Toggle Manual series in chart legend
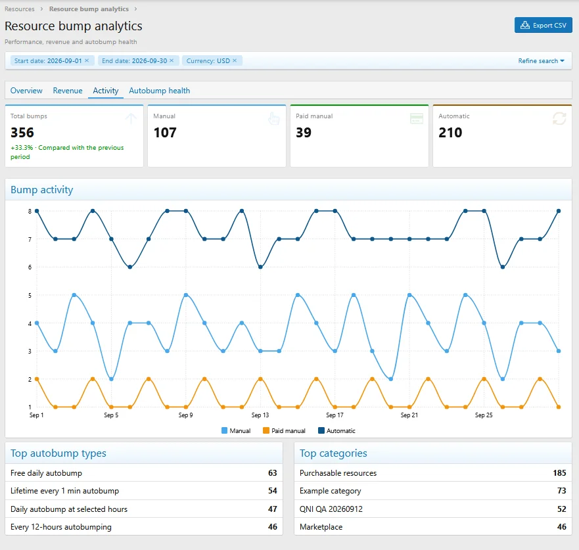This screenshot has width=579, height=550. (x=236, y=431)
